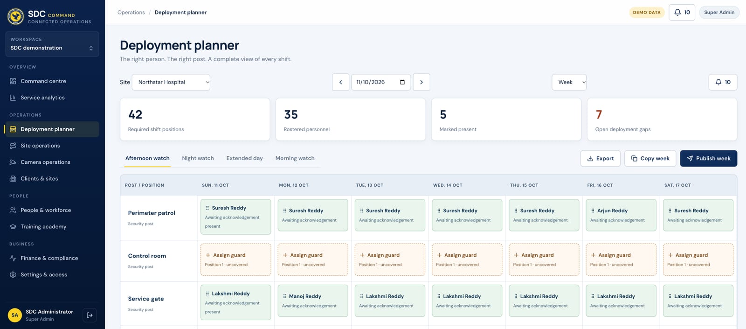
Task: Assign guard for Control room Tue 13 Oct
Action: tap(390, 259)
